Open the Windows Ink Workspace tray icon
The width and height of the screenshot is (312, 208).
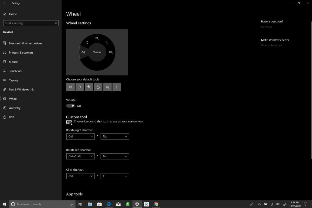point(285,204)
